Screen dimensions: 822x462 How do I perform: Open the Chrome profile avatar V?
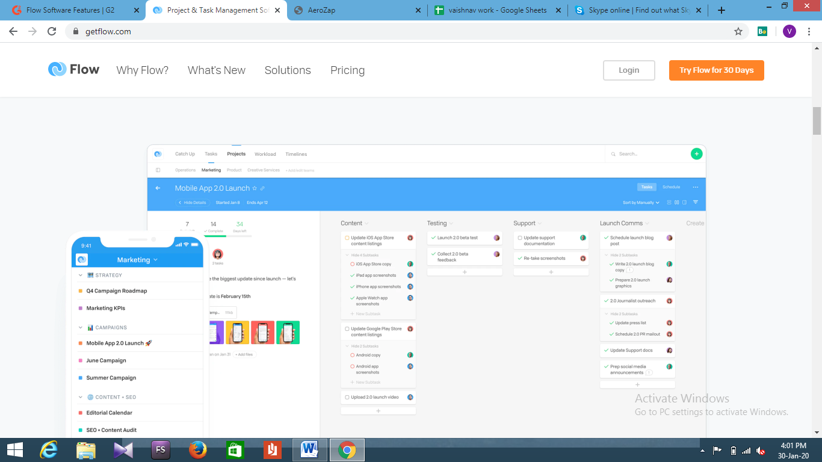click(x=789, y=31)
